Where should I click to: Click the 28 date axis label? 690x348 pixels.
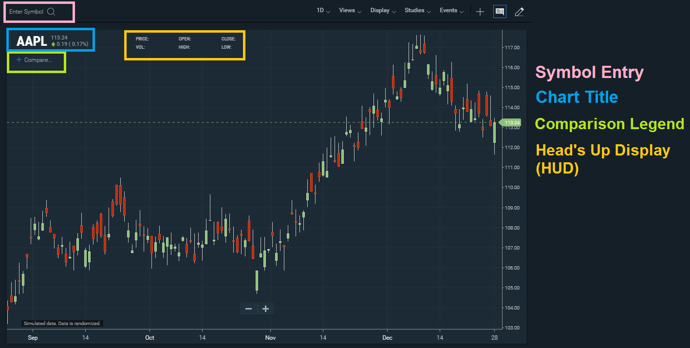tap(495, 337)
